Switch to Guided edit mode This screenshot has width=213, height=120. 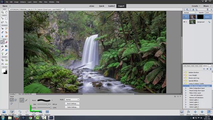(111, 6)
